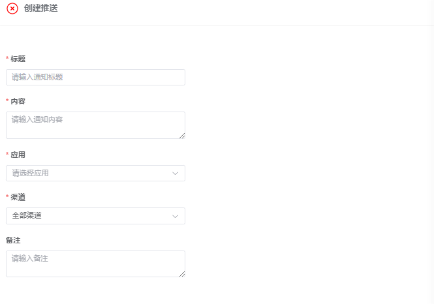The width and height of the screenshot is (434, 304).
Task: Click the 内容 field label
Action: click(18, 101)
